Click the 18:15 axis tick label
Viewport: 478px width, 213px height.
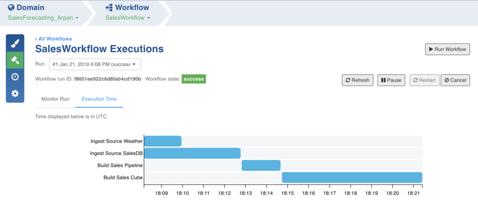[287, 193]
